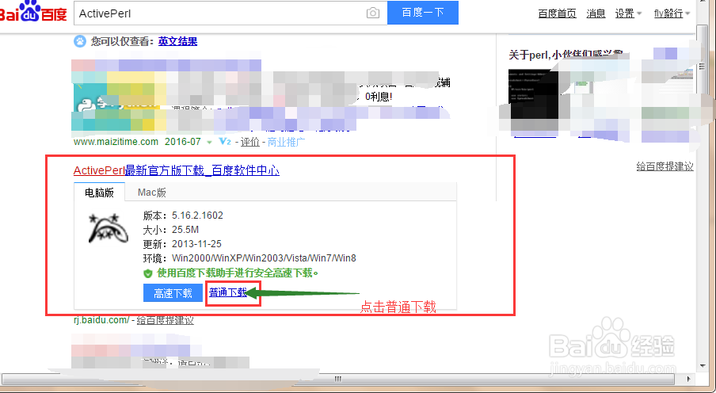
Task: Click the vertical scrollbar thumb
Action: coord(703,67)
